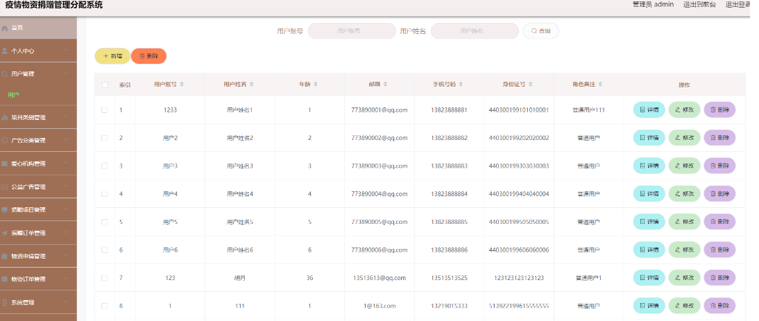Check the checkbox for row 用户6

[x=105, y=250]
